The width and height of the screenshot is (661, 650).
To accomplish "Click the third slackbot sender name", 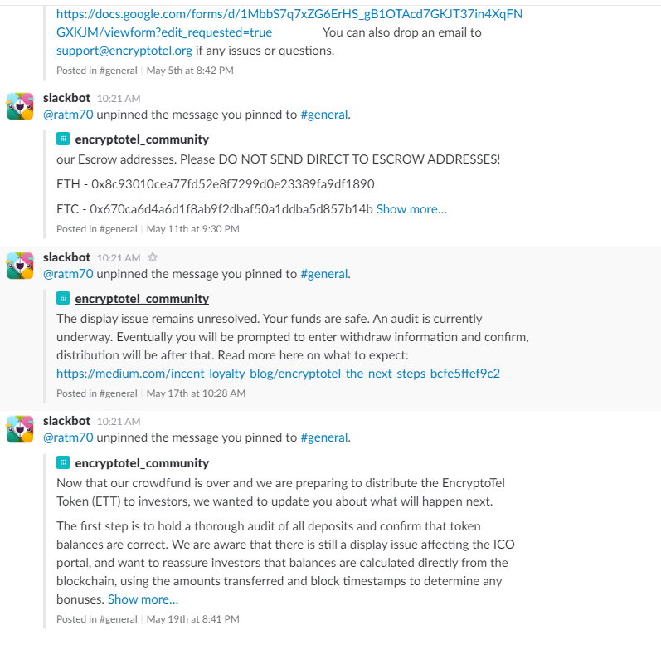I will 66,421.
